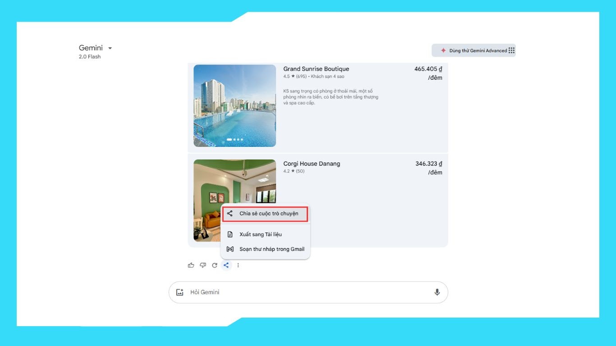This screenshot has width=616, height=346.
Task: Click the red Gemini Advanced sparkle icon
Action: click(443, 50)
